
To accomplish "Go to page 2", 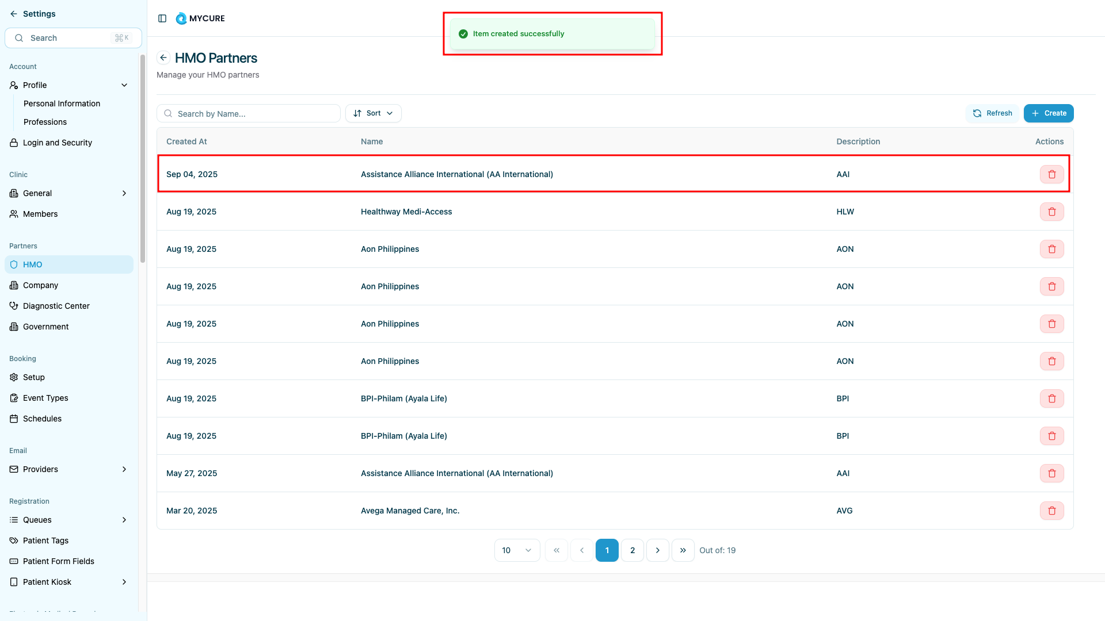I will (x=632, y=550).
